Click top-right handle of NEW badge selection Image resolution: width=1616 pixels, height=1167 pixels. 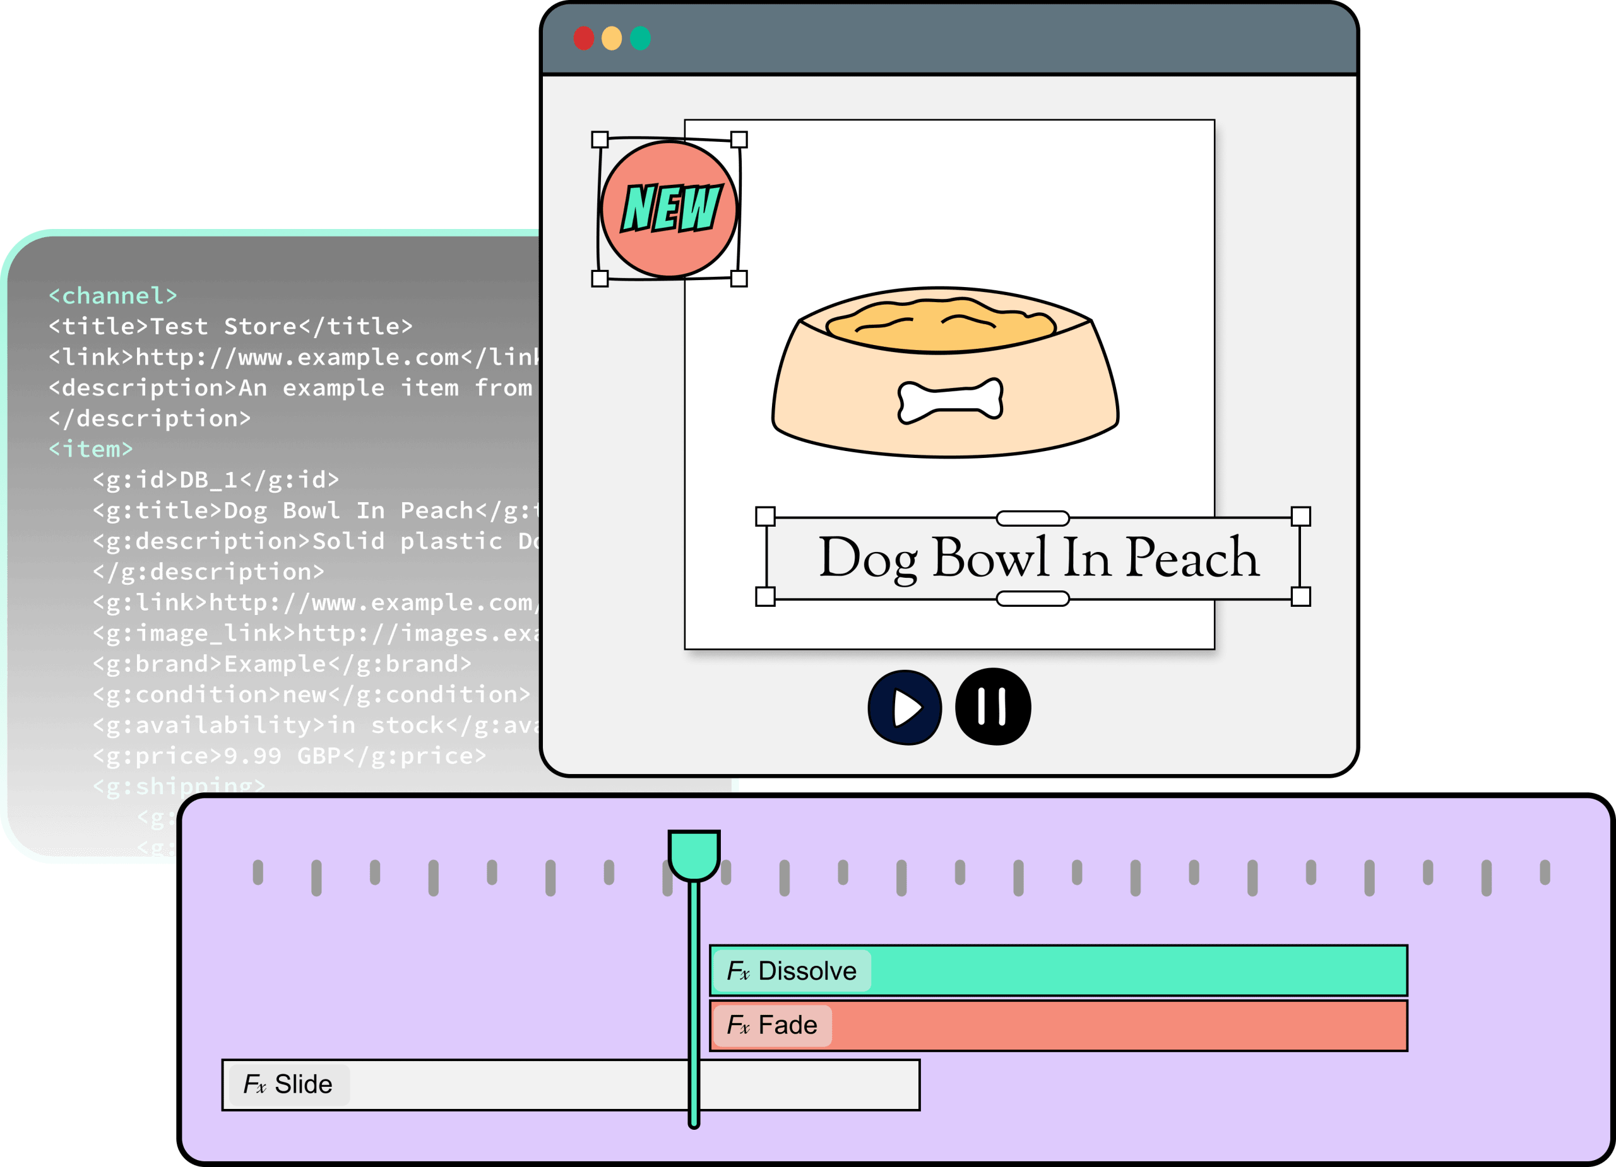[x=739, y=139]
